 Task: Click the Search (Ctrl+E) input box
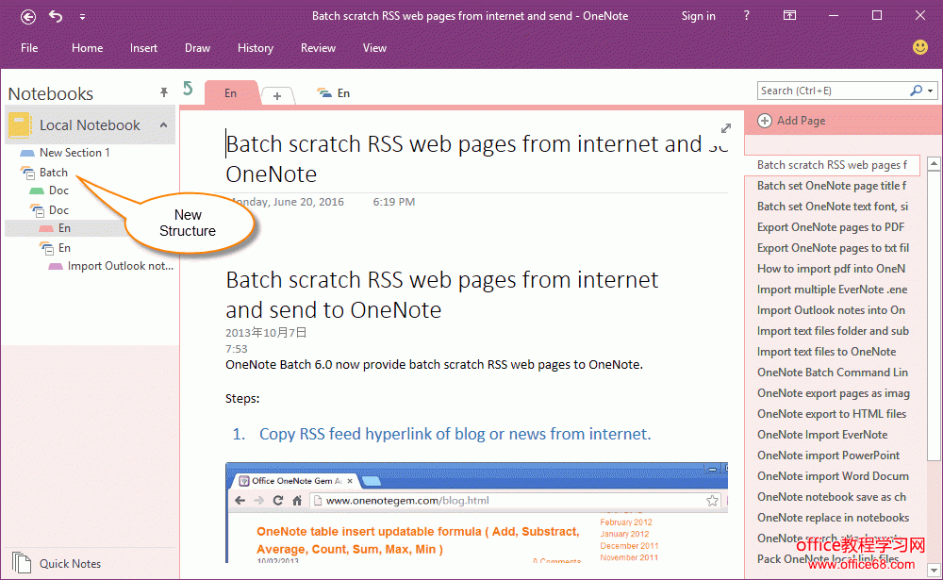(x=830, y=91)
